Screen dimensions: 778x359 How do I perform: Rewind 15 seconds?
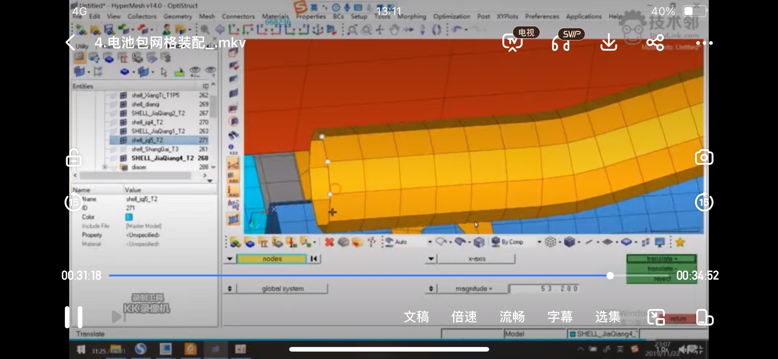[x=73, y=202]
